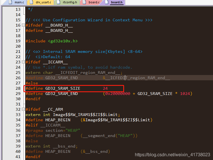Click 'Internal SRAM memory size[Kbytes]' comment

click(x=84, y=51)
